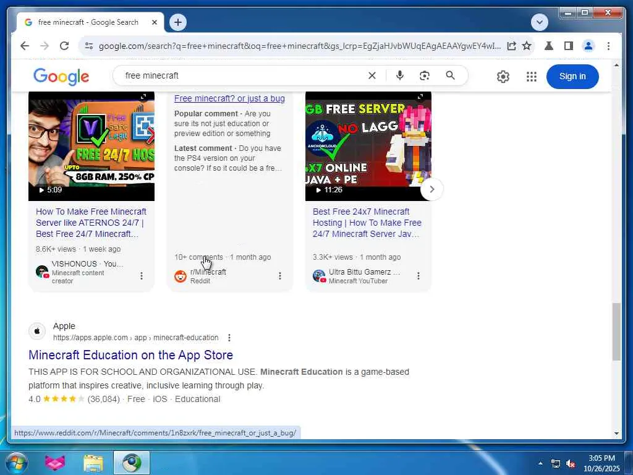Viewport: 633px width, 475px height.
Task: Go back to the previous page
Action: 25,46
